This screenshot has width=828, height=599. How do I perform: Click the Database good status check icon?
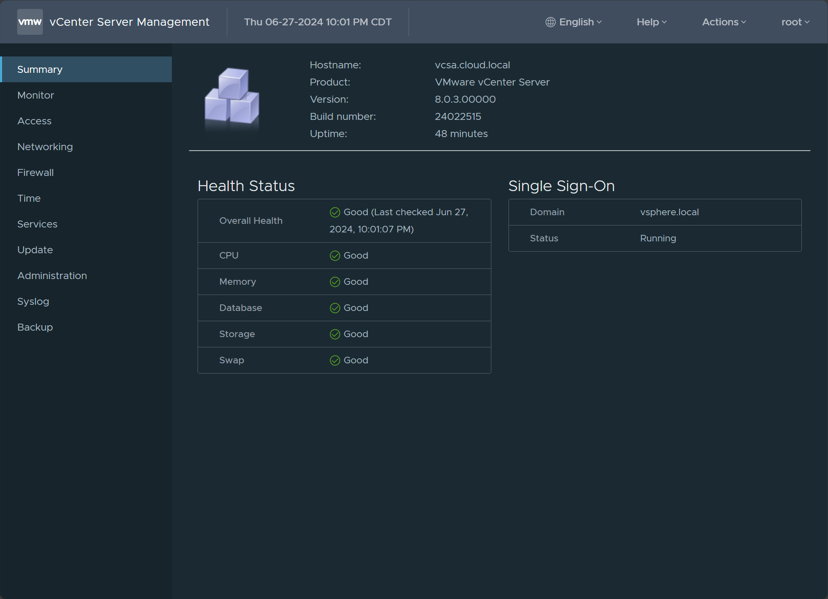tap(335, 308)
